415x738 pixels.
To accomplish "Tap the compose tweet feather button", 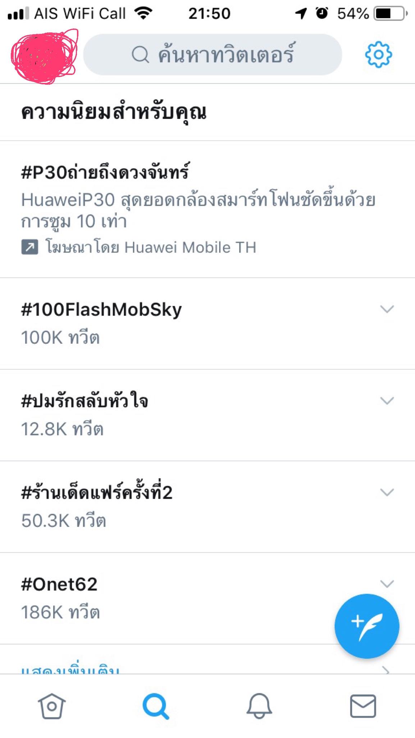I will 367,626.
